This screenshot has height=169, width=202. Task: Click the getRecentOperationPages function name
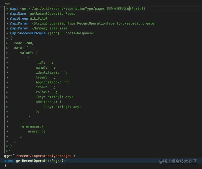click(39, 161)
